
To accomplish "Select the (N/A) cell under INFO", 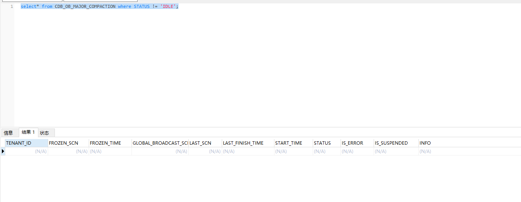I will coord(425,151).
